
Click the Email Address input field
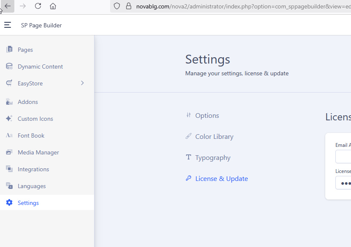(x=344, y=157)
